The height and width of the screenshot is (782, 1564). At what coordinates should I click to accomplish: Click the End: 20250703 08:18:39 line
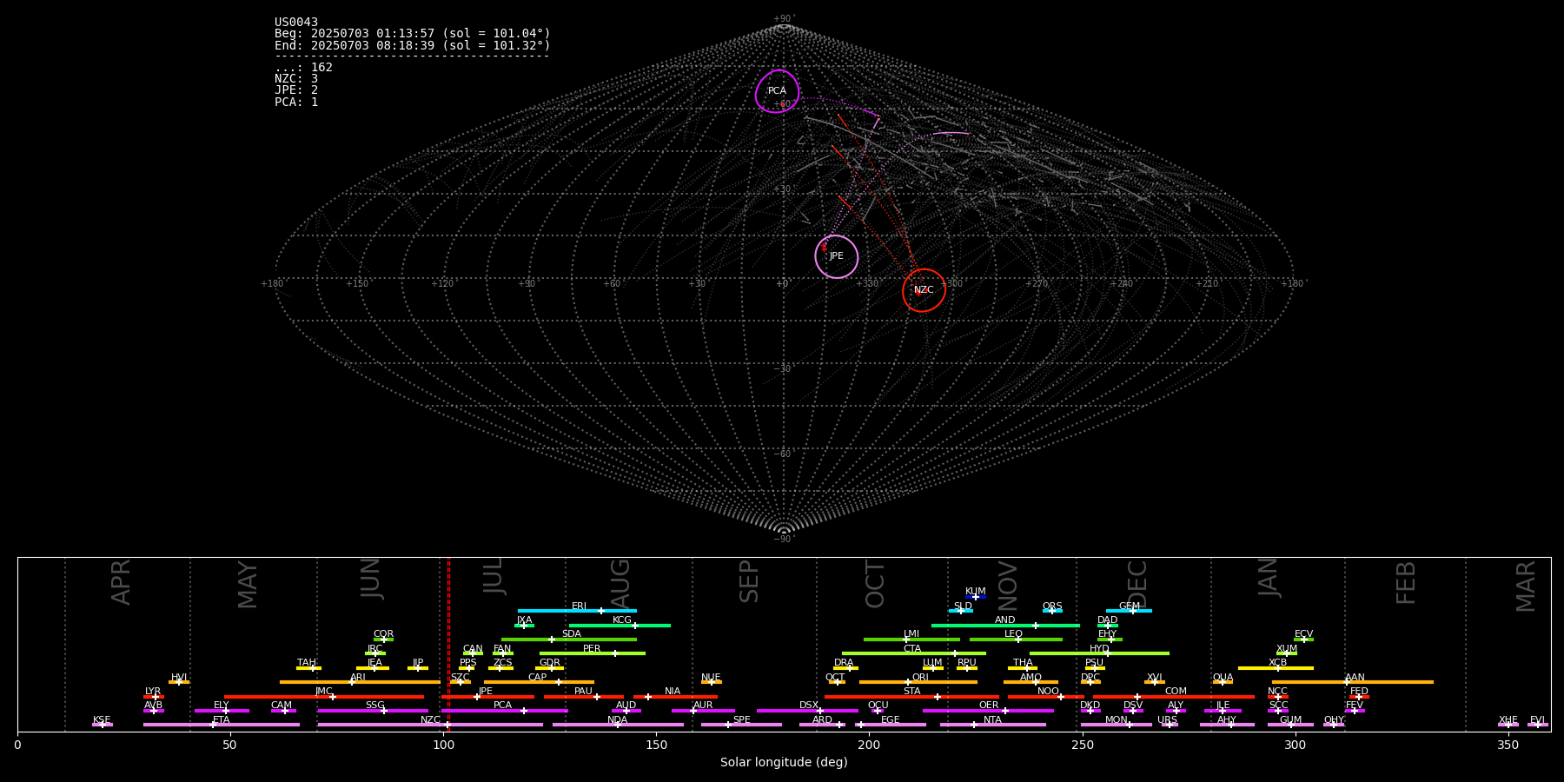pos(413,45)
